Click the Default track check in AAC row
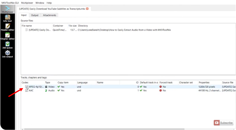 (x=141, y=90)
